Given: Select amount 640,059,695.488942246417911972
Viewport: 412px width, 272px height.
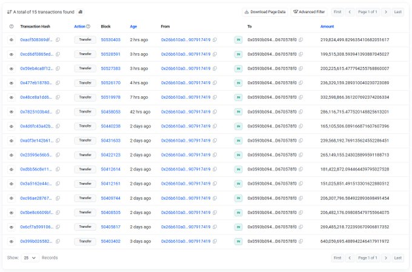Looking at the screenshot, I should [x=354, y=241].
